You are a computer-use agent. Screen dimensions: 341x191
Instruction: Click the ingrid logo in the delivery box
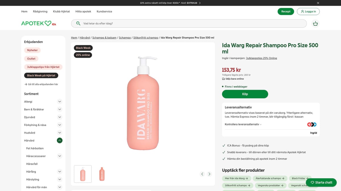click(313, 132)
